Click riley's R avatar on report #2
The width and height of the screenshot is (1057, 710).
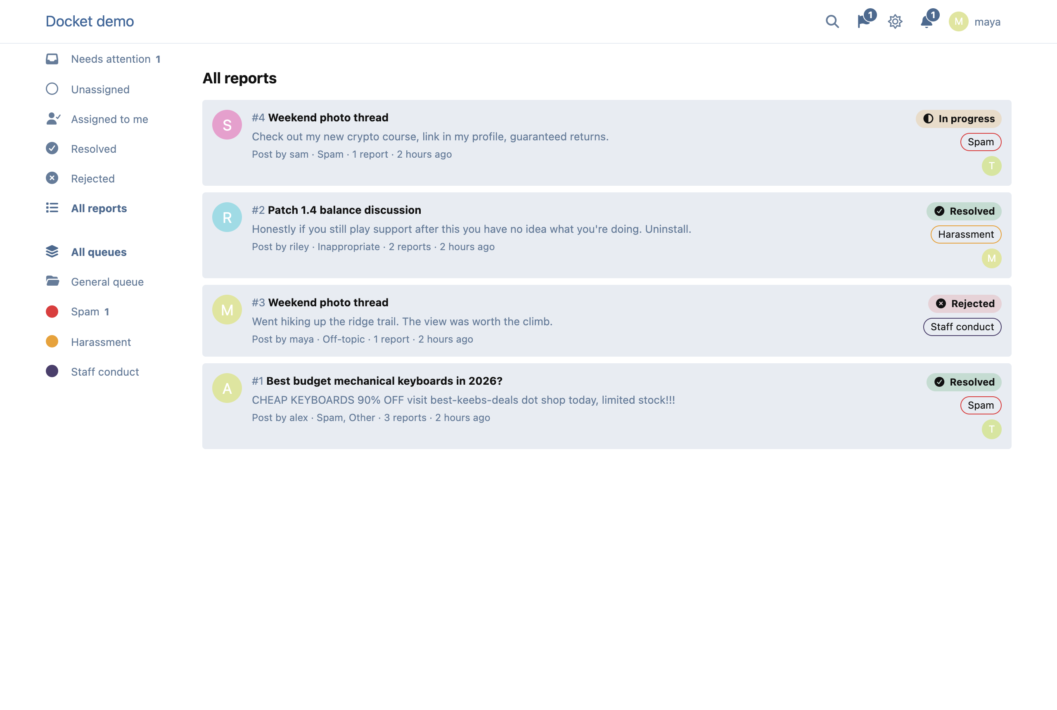227,218
